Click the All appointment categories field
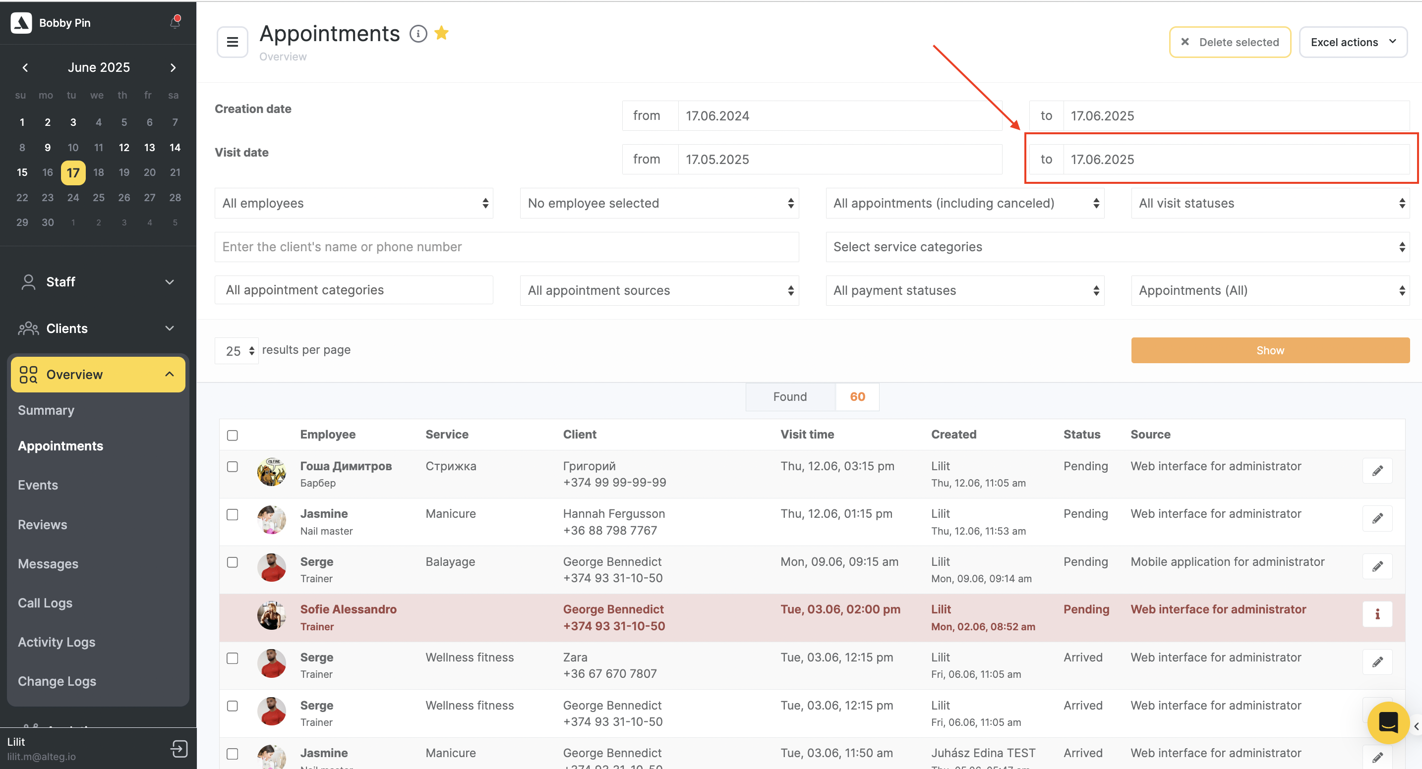This screenshot has width=1422, height=769. (x=354, y=290)
